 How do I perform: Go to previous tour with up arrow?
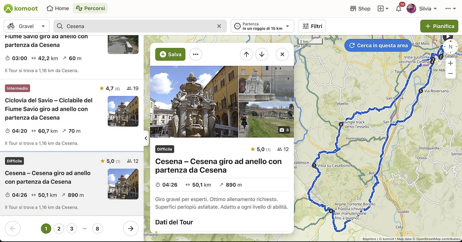[x=246, y=55]
